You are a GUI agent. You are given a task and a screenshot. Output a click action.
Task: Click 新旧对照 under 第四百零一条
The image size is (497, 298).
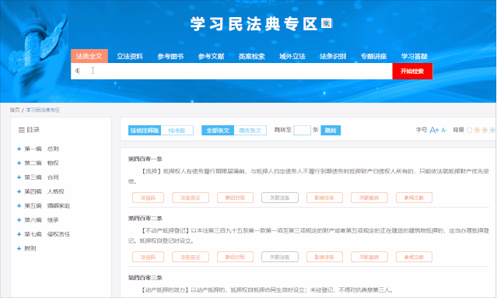click(235, 198)
